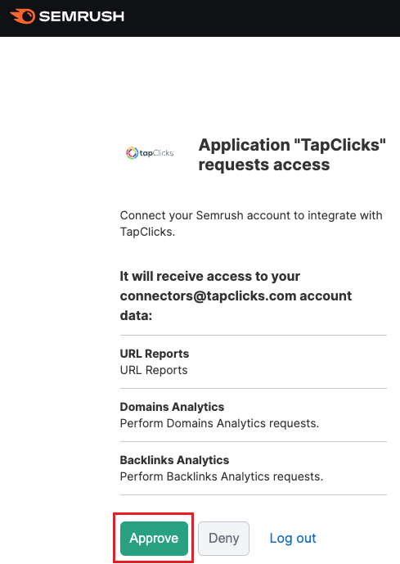Click empty area of dark header bar
This screenshot has width=400, height=564.
click(x=263, y=18)
